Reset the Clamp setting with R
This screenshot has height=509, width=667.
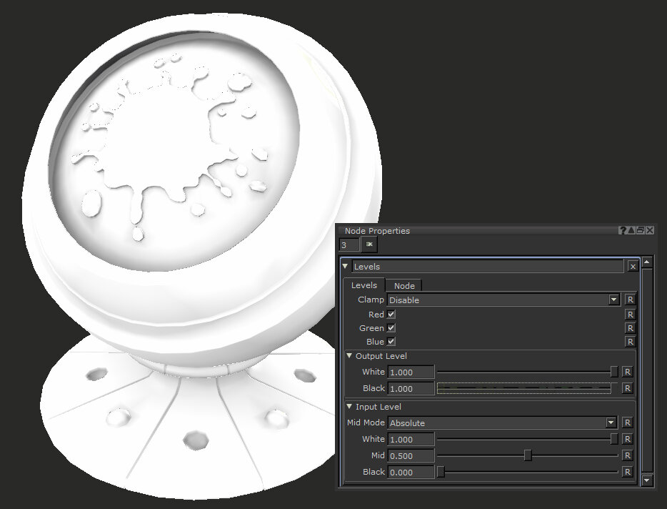[630, 300]
